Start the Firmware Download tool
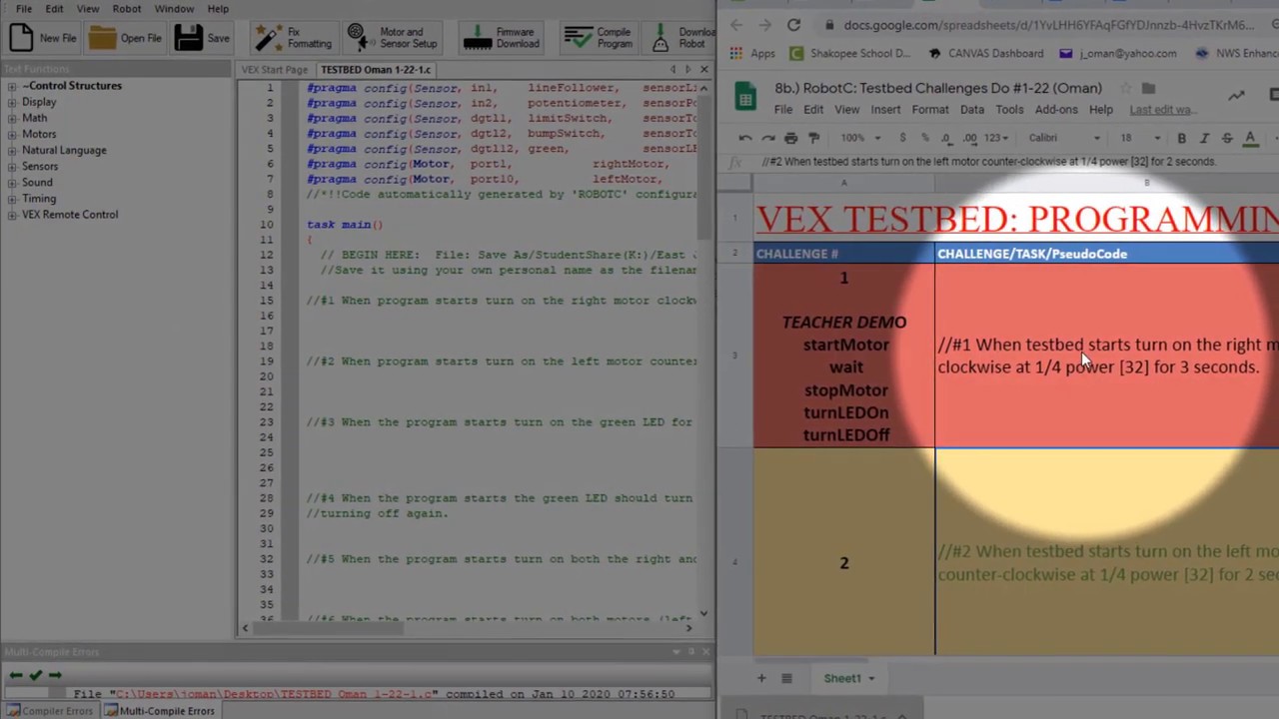The image size is (1279, 719). click(502, 38)
